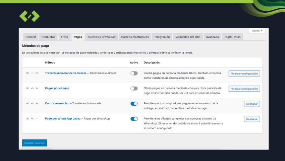The height and width of the screenshot is (161, 285).
Task: Click intro text 'En la siguiente lista'
Action: point(107,53)
